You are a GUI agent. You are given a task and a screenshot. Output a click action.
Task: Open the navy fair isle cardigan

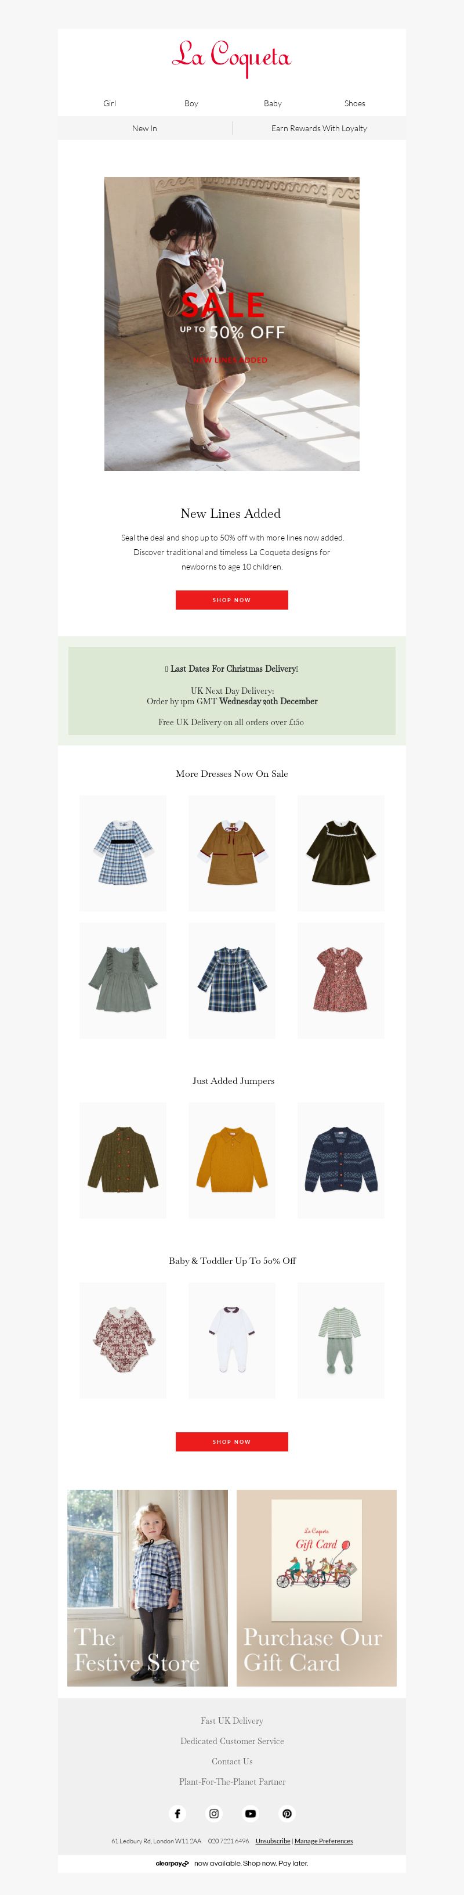pos(340,1160)
